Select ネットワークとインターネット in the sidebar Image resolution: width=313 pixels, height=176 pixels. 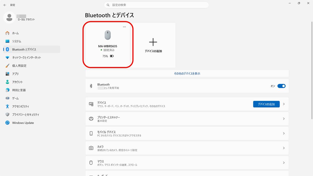point(32,57)
